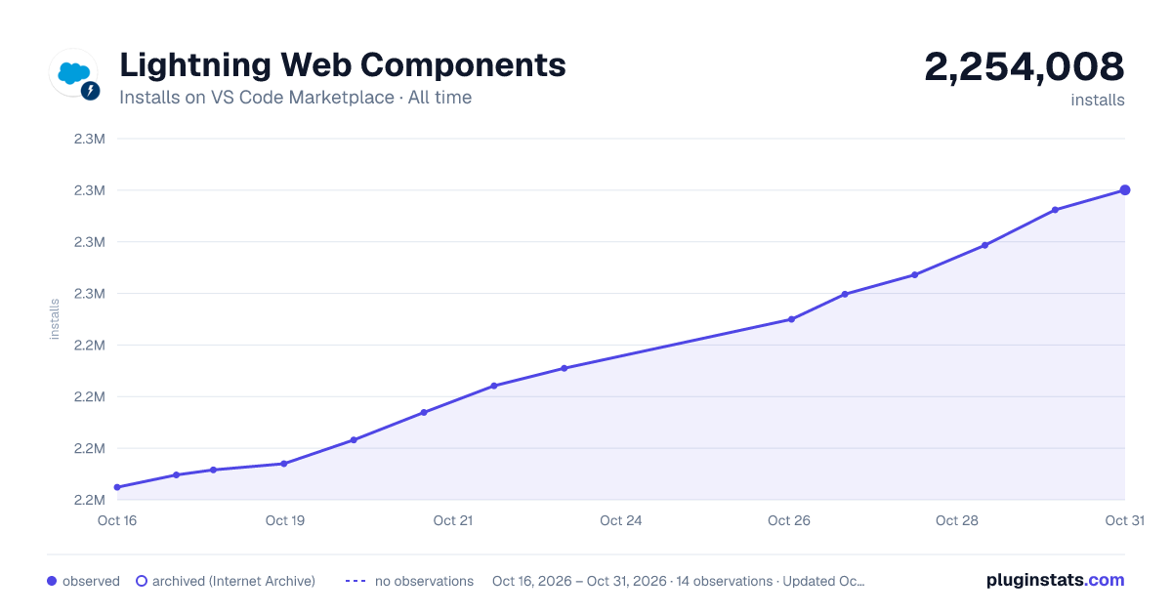Click the date range and observations footer text
Screen dimensions: 1172x615
pyautogui.click(x=679, y=581)
